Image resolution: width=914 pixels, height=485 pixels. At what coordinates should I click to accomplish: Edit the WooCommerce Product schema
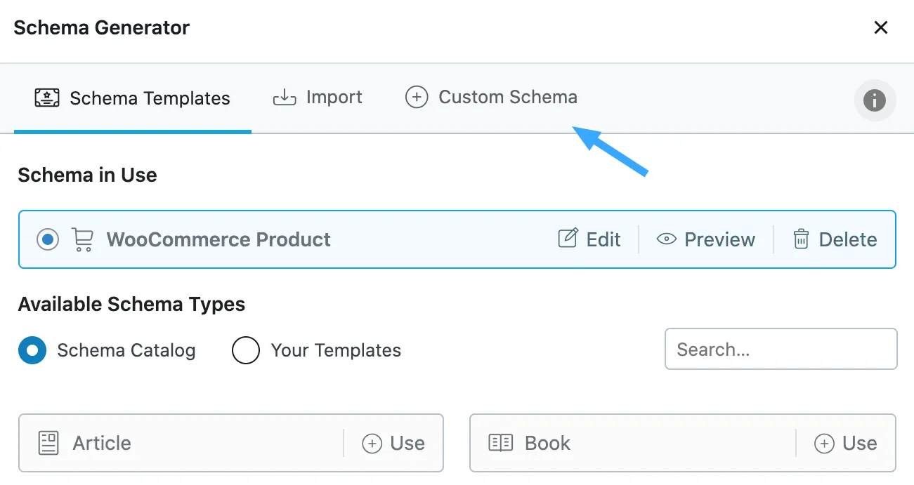[x=589, y=239]
